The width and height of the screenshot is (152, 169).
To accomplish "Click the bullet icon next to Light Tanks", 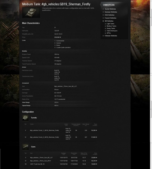I will (x=106, y=24).
